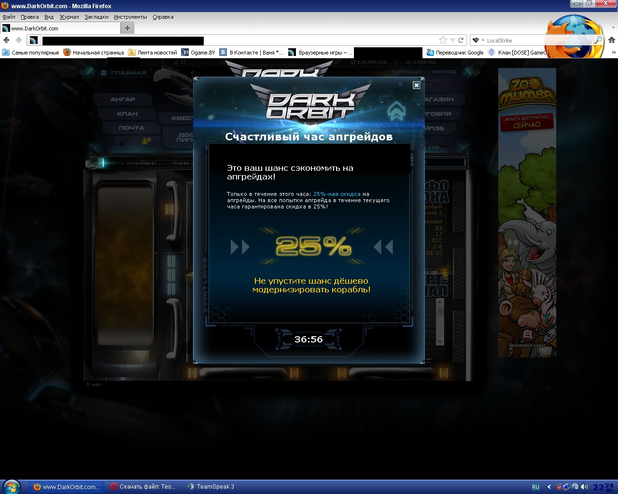Click the system clock in taskbar
Screen dimensions: 618x494
coord(603,487)
